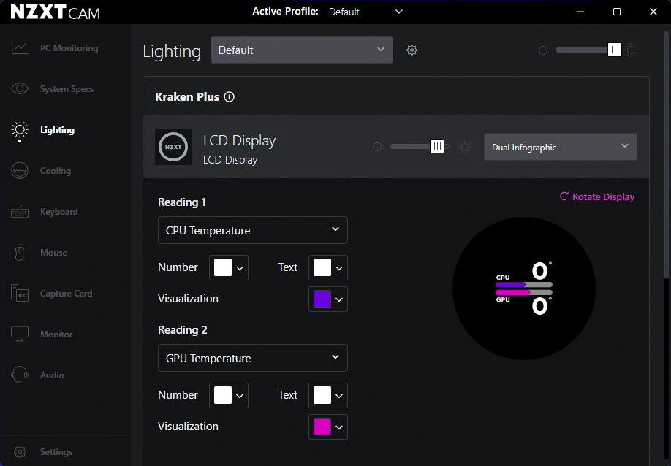671x466 pixels.
Task: Go to the Cooling section
Action: (57, 170)
